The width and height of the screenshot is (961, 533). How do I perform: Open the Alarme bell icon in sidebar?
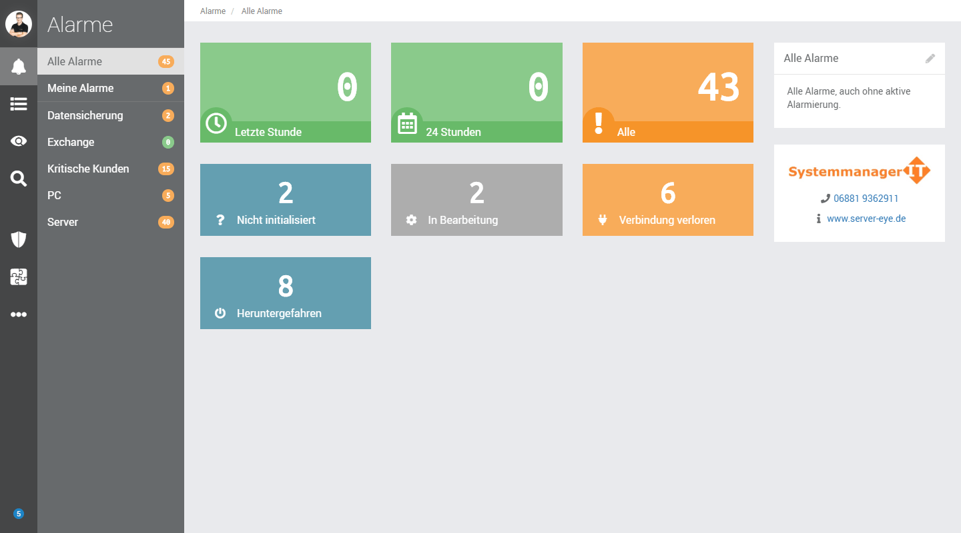pyautogui.click(x=19, y=66)
